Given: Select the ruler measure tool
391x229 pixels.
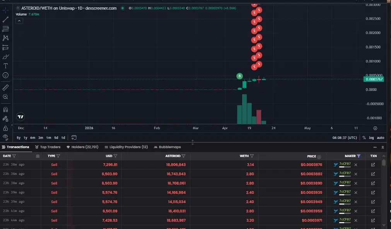Looking at the screenshot, I should tap(5, 87).
